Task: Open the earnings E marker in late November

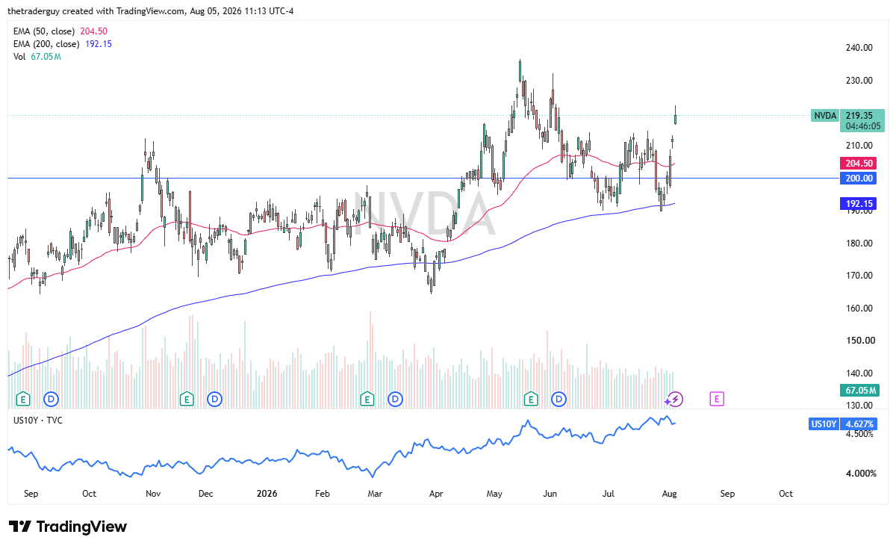Action: click(187, 399)
